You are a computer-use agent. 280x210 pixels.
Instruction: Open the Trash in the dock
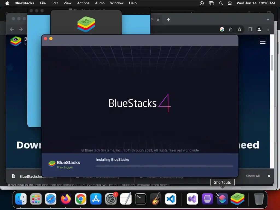259,199
